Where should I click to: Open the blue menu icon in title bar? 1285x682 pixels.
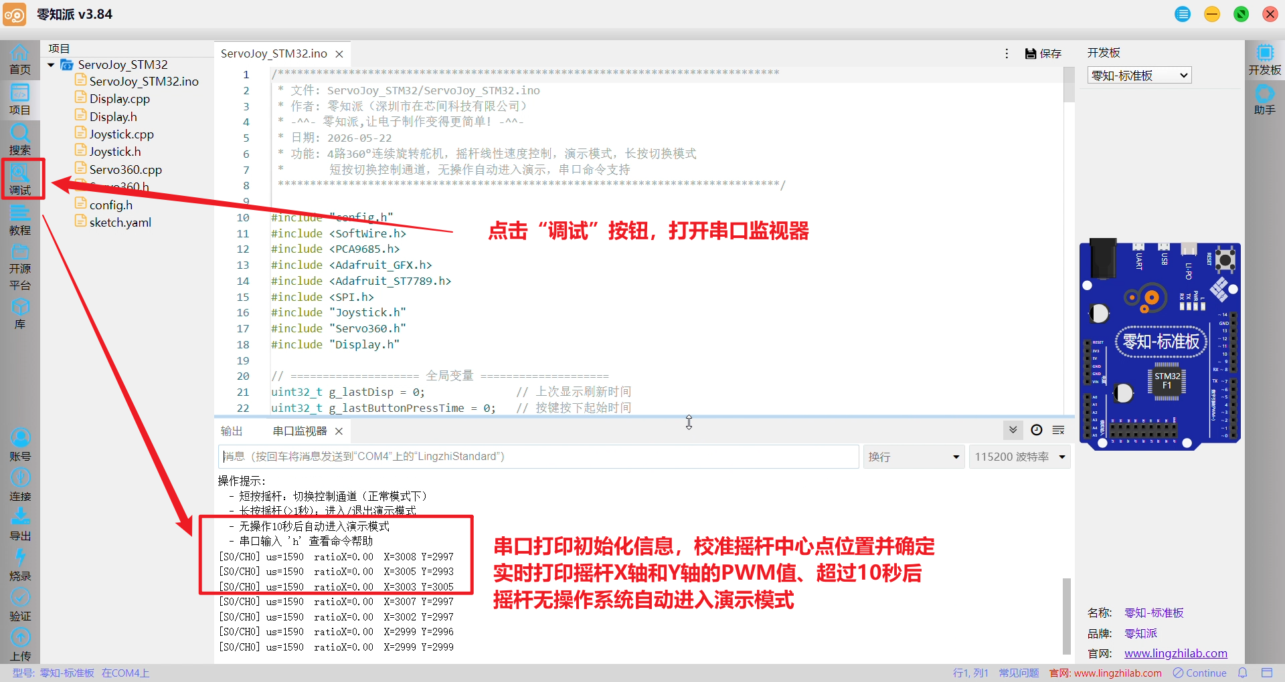[x=1183, y=14]
